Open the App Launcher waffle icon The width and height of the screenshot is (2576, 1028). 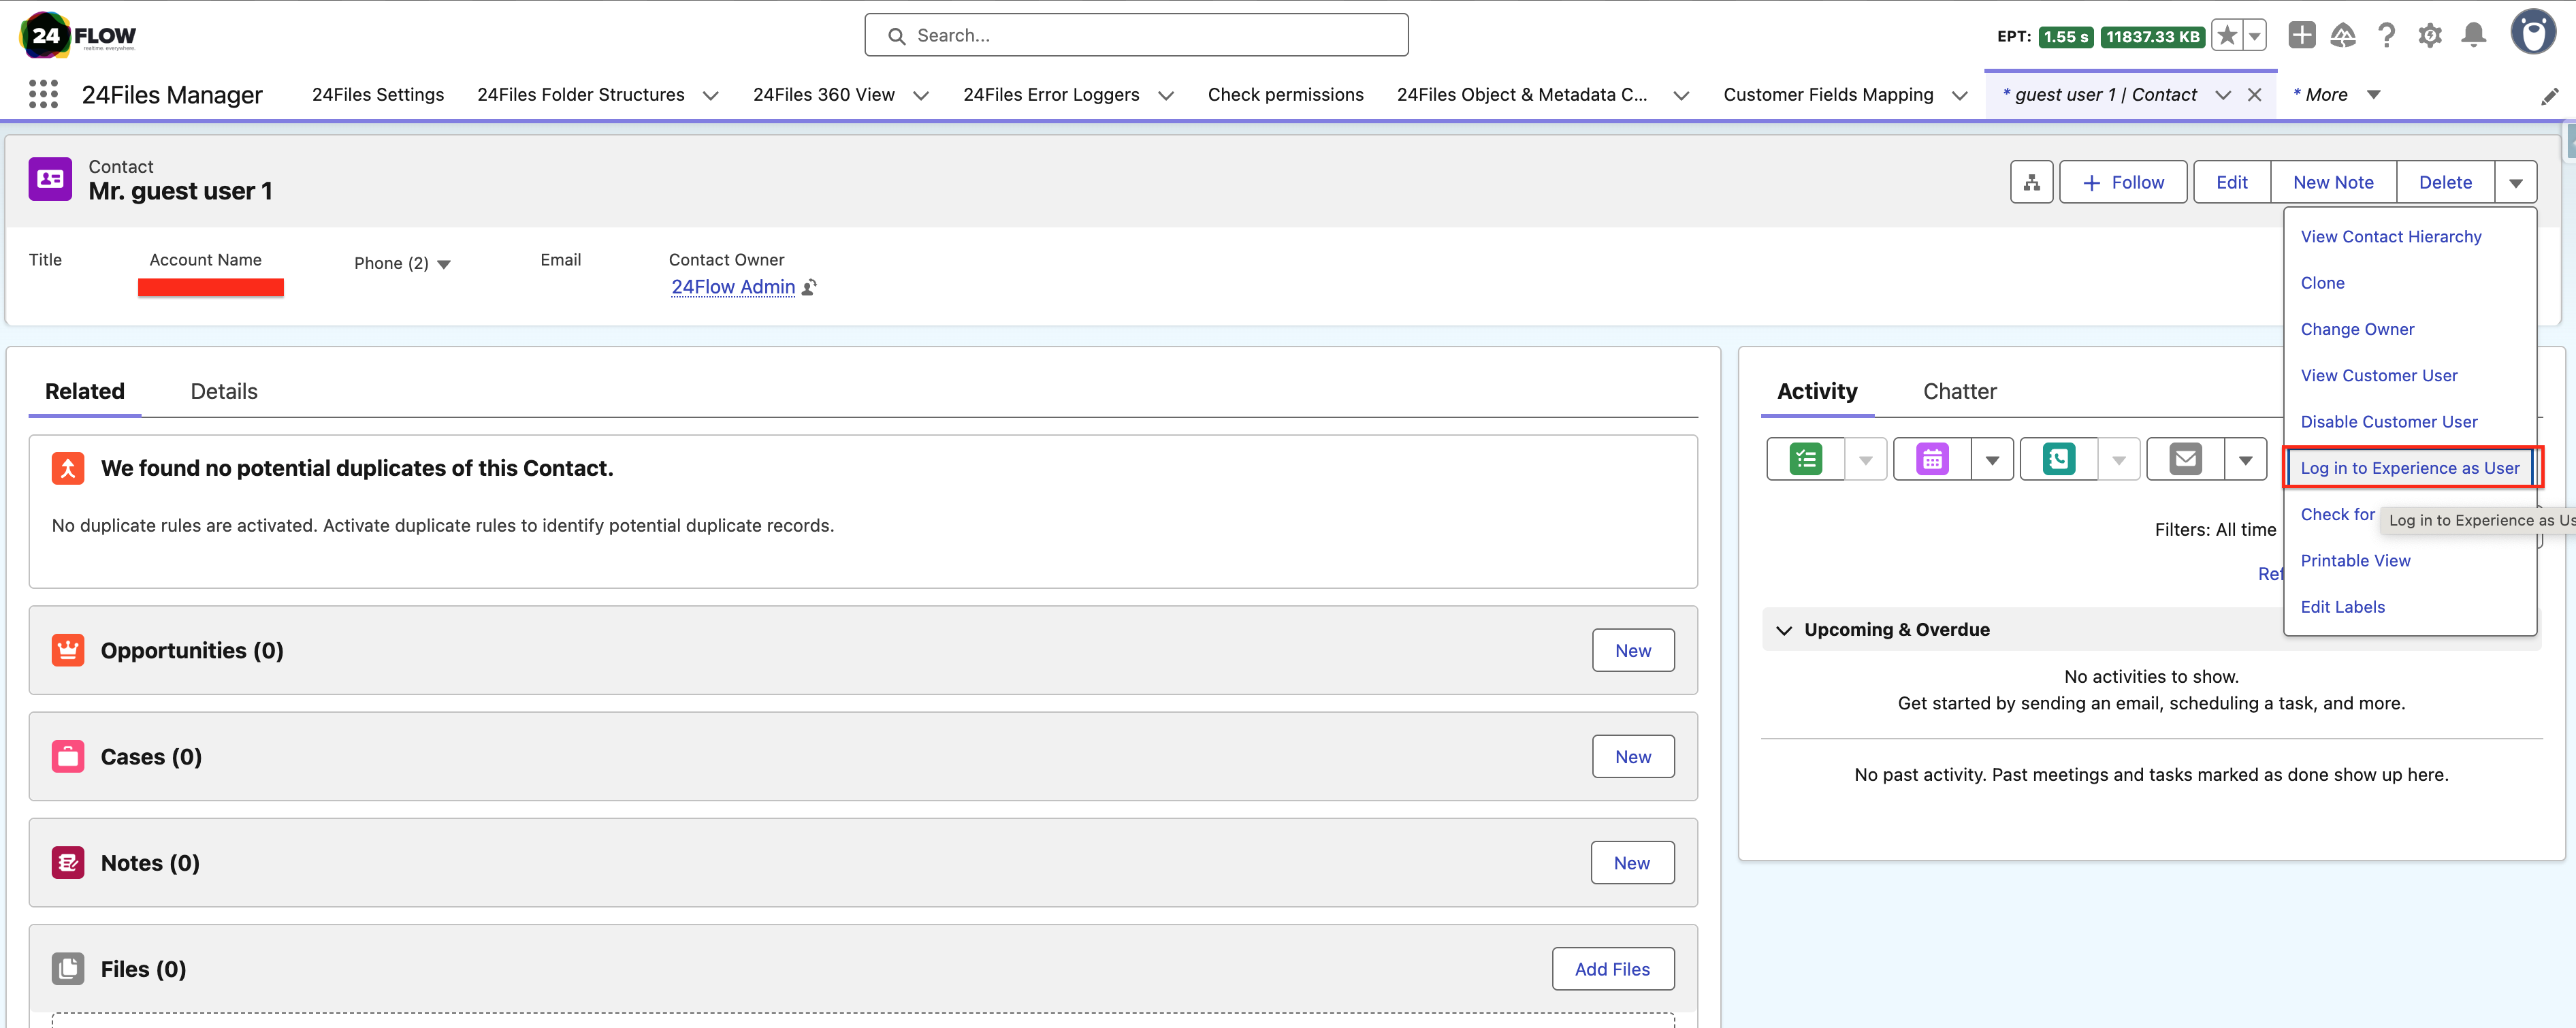tap(43, 93)
